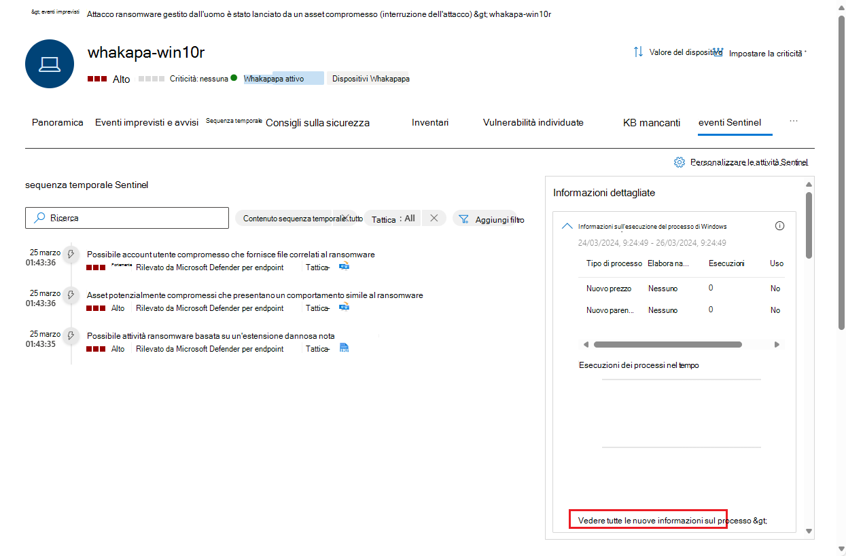Open Personalizzare le attività Sentinel link
The image size is (846, 556).
click(749, 162)
